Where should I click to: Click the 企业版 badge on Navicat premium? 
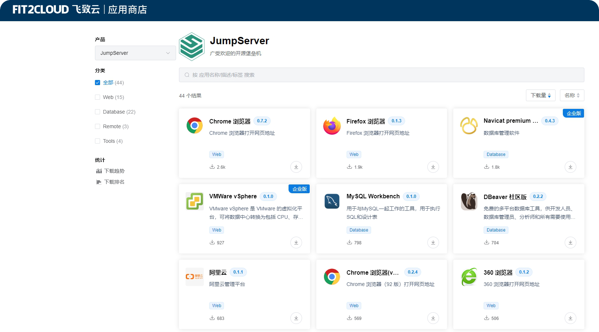click(573, 113)
